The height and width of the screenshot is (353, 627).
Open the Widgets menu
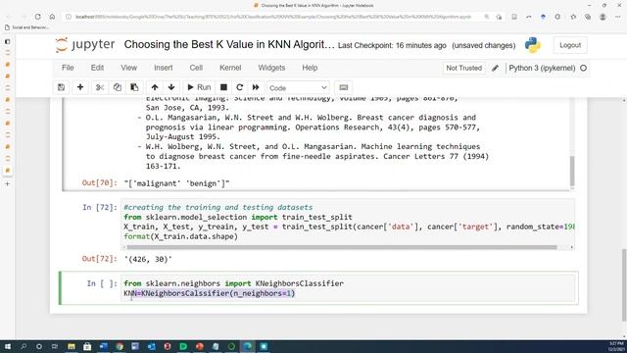coord(271,68)
